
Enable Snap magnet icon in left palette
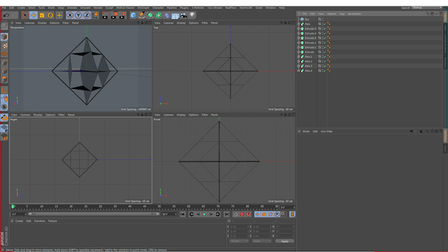[4, 118]
